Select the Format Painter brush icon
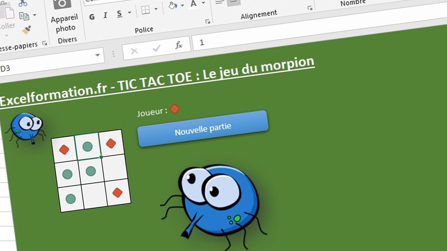Image resolution: width=447 pixels, height=251 pixels. (x=26, y=30)
